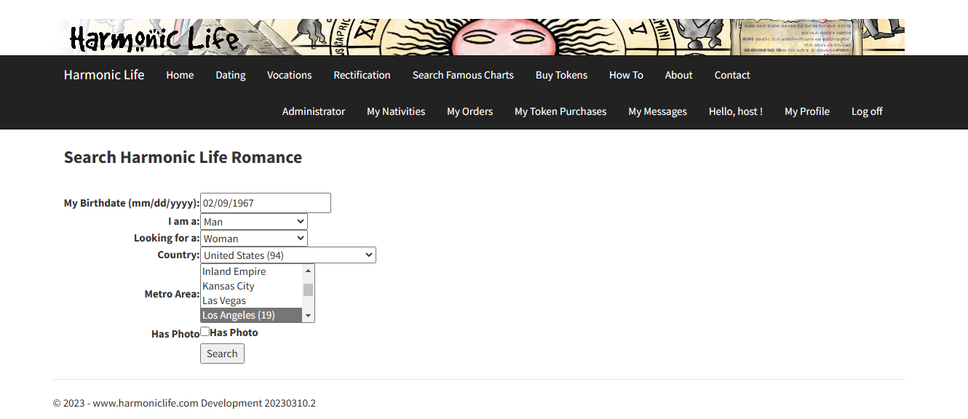Open Buy Tokens page
The height and width of the screenshot is (419, 968).
coord(561,75)
